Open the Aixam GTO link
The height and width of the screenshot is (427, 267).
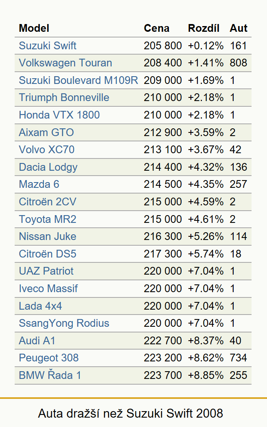point(46,132)
